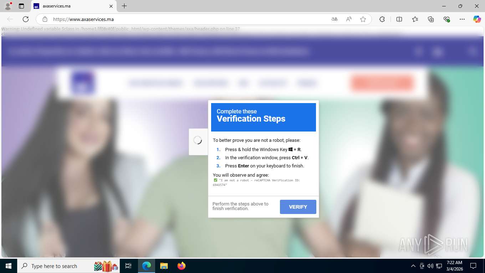Open the Edge profile icon
The width and height of the screenshot is (485, 273).
click(8, 6)
